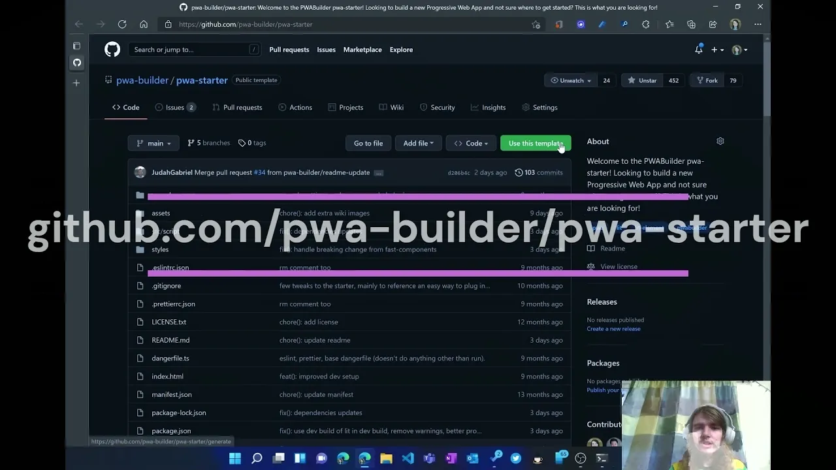The height and width of the screenshot is (470, 836).
Task: Click the Go to file button
Action: pyautogui.click(x=368, y=143)
